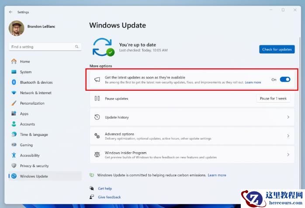Click the Bluetooth icon in sidebar
Screen dimensions: 305x208
[14, 82]
